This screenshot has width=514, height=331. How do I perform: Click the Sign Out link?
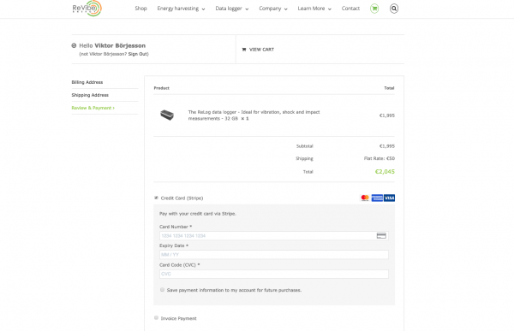point(138,54)
